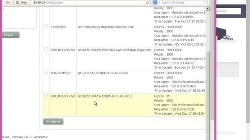Click 'Time Update : Mon Oct 20 01:58:52' text
The height and width of the screenshot is (140, 250).
point(179,44)
